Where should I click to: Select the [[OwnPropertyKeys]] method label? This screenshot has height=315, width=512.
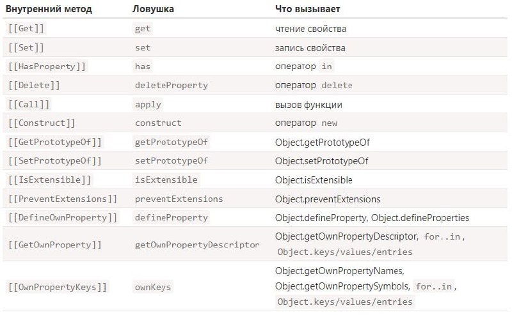pos(58,288)
